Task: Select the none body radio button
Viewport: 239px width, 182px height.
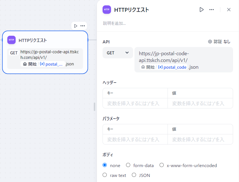Action: (105, 165)
